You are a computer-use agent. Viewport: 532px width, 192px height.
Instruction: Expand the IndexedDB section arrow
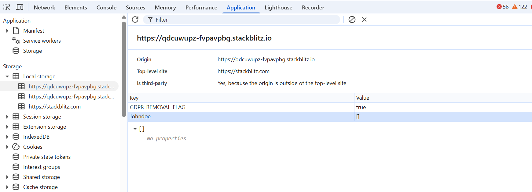click(x=7, y=137)
